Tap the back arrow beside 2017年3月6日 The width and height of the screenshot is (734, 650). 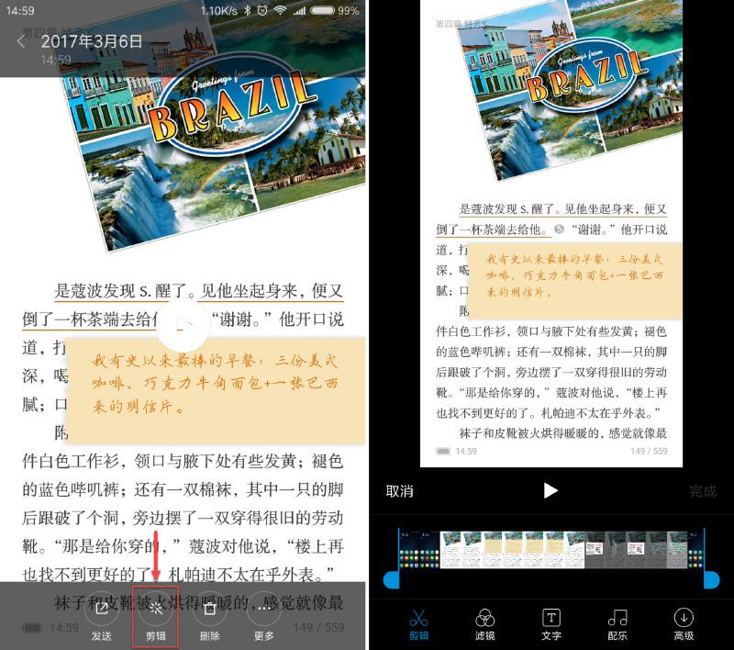click(21, 41)
